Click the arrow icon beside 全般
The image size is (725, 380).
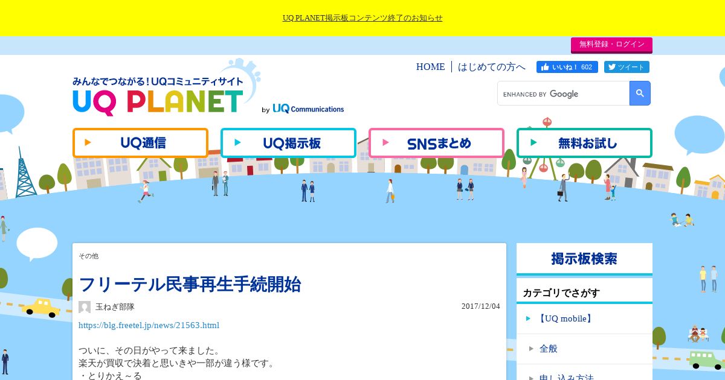(532, 349)
